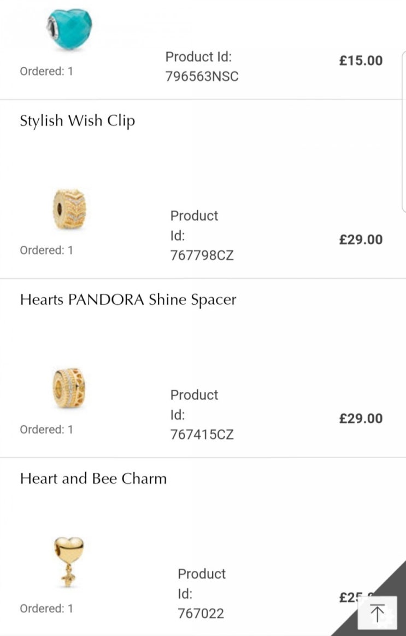Select product ID 796563NSC text

[202, 76]
